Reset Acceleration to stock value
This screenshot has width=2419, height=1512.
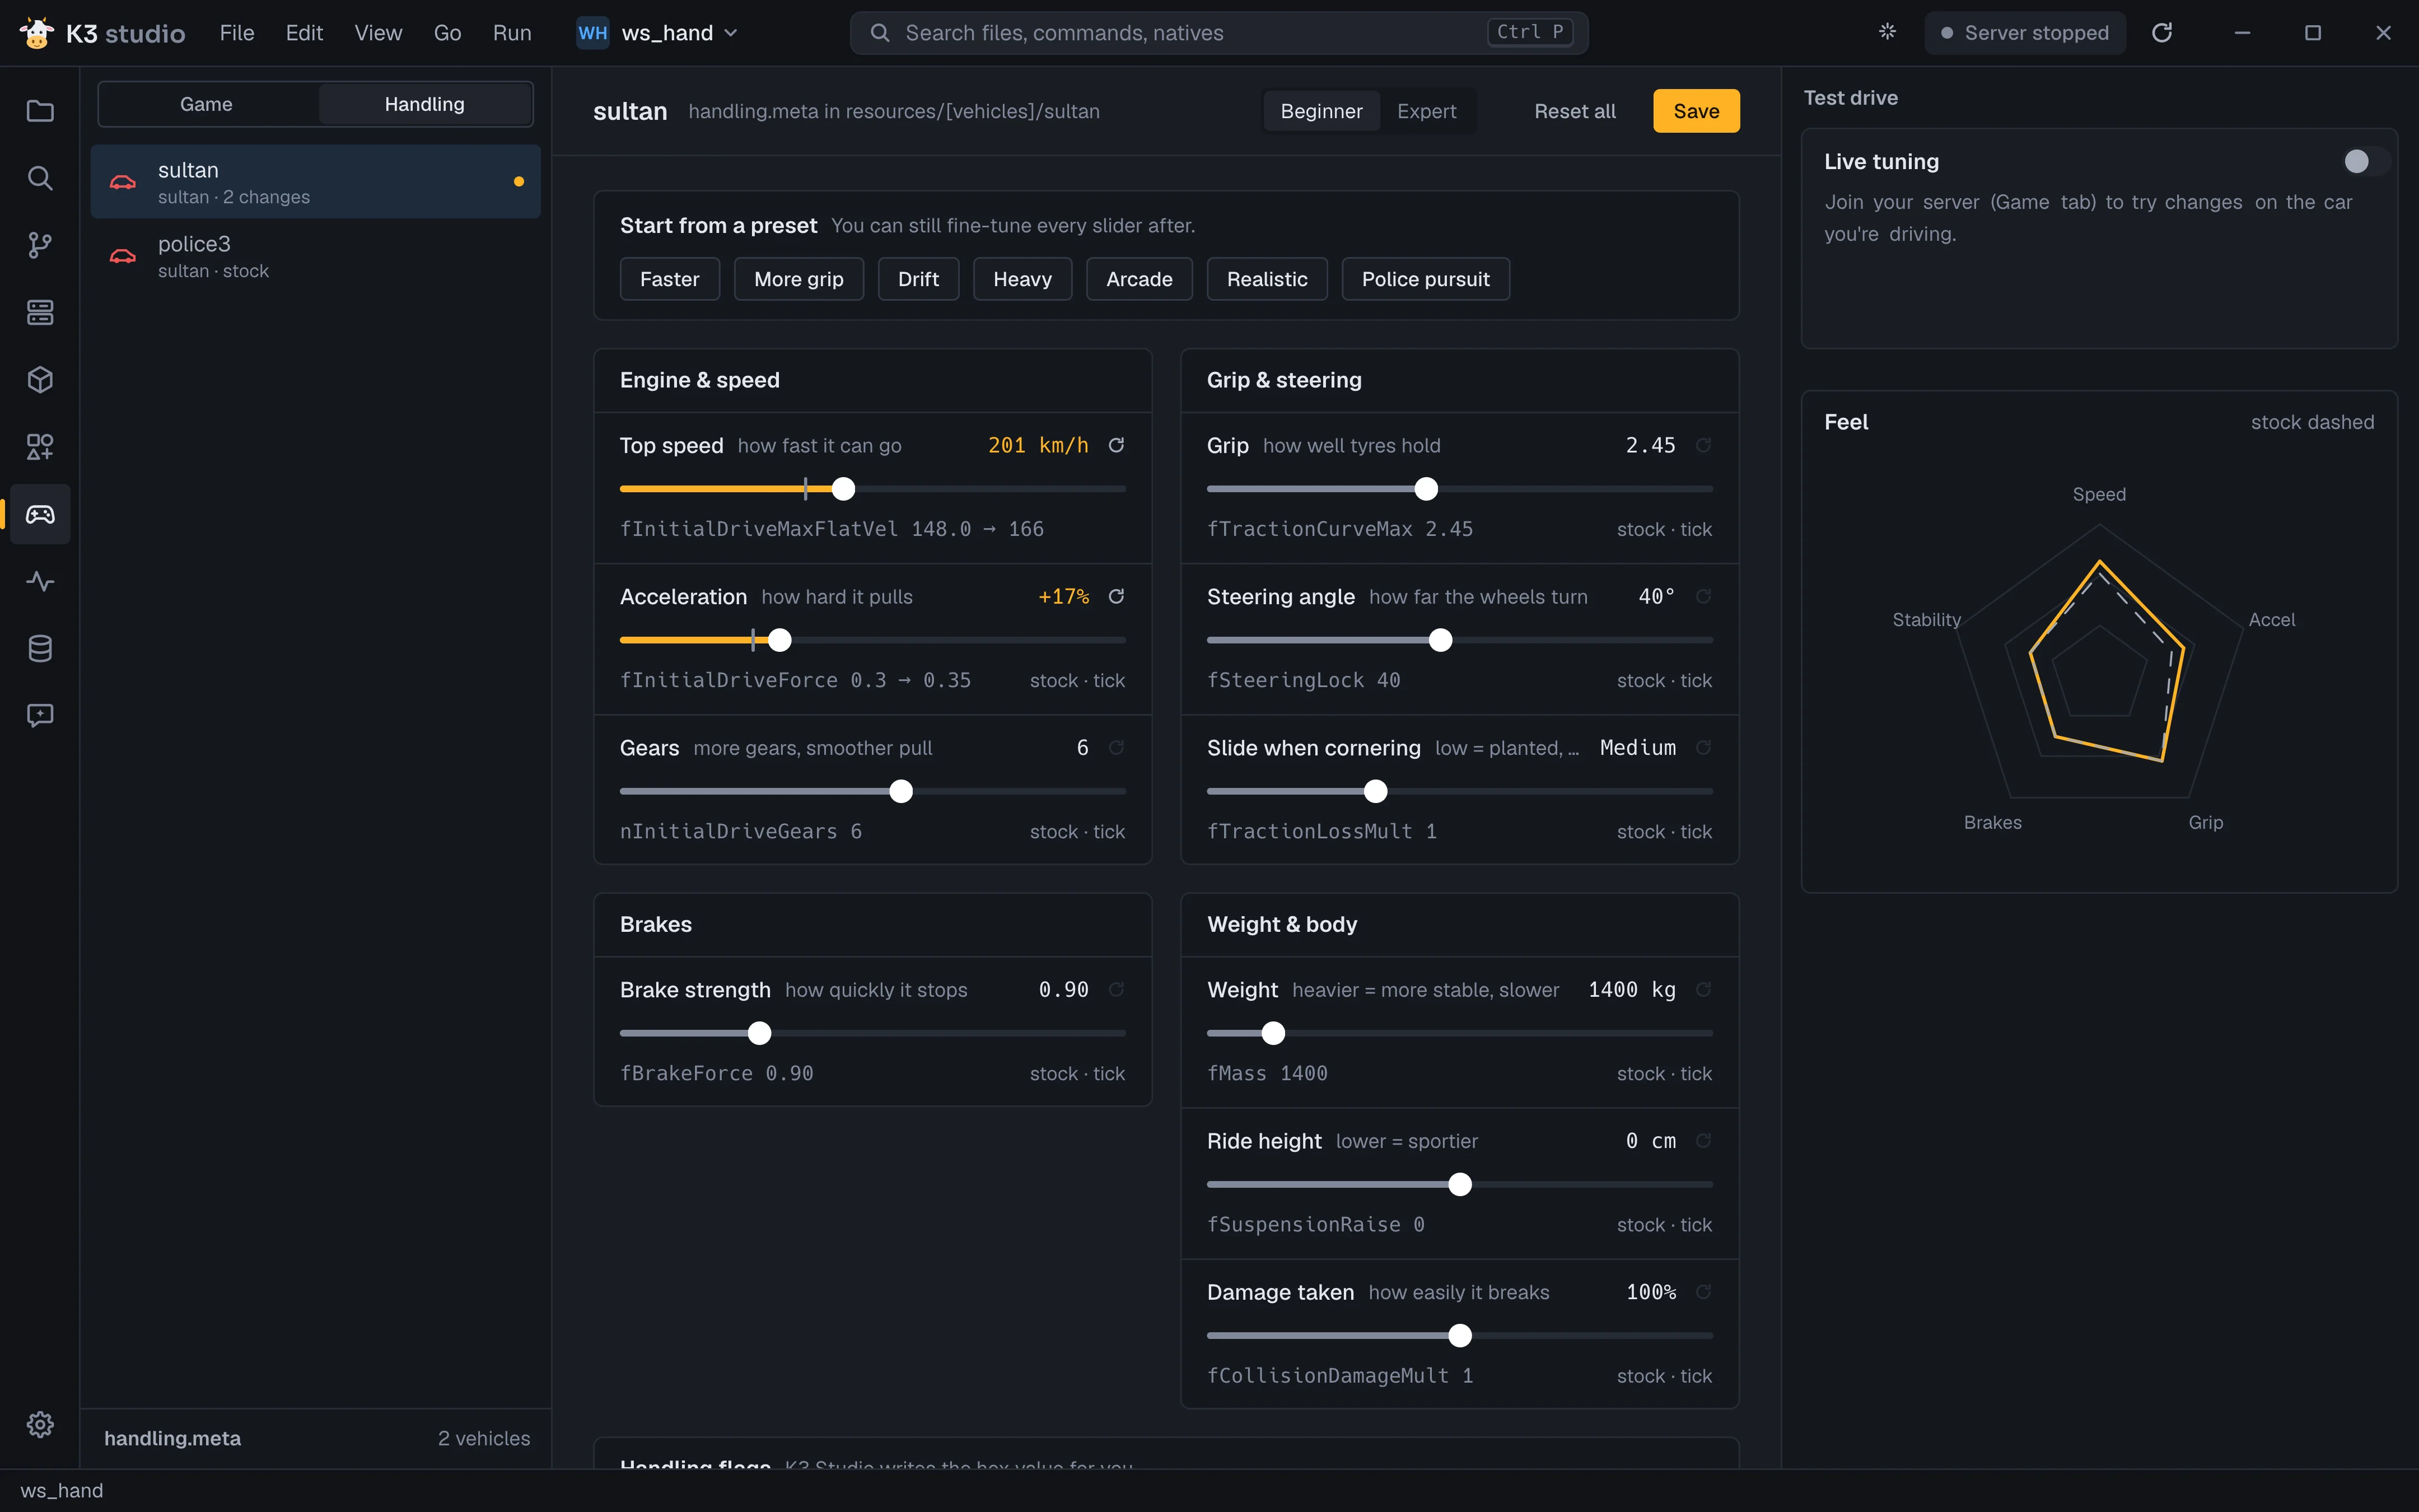click(x=1117, y=596)
